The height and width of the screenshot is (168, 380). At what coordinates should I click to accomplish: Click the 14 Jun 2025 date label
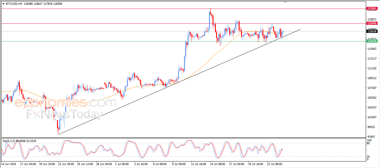(x=8, y=164)
